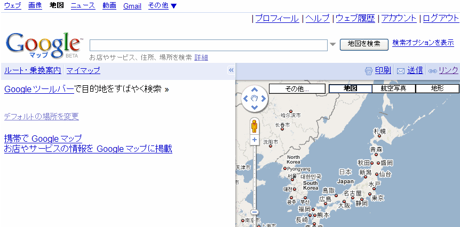460x227 pixels.
Task: Click the hand icon in the pan control
Action: pos(255,99)
